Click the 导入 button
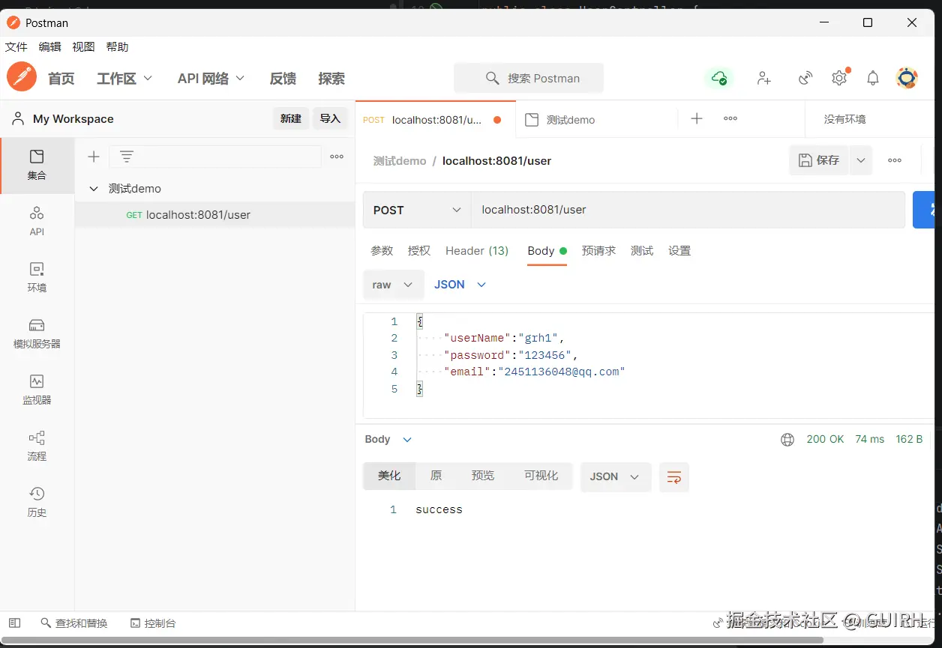 click(x=330, y=118)
